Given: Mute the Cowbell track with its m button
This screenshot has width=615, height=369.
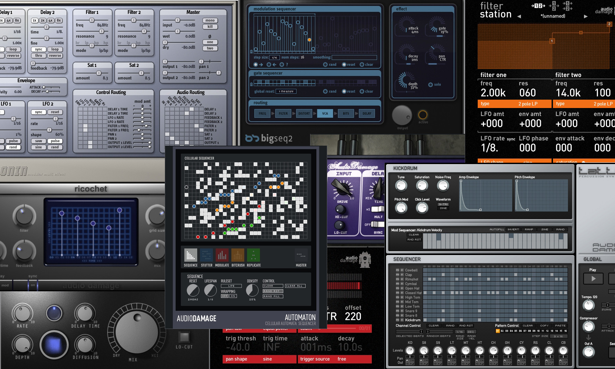Looking at the screenshot, I should pos(398,270).
